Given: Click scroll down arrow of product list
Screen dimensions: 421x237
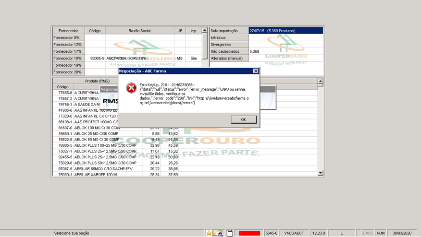Looking at the screenshot, I should pos(320,173).
